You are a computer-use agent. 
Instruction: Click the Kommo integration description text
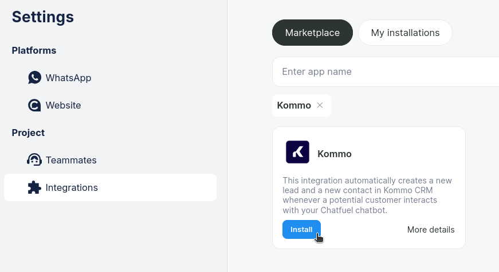tap(367, 195)
